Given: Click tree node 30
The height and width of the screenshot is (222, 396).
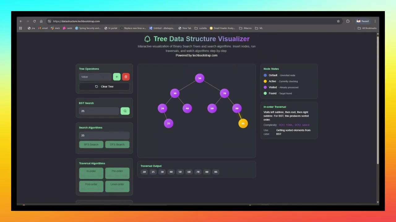Looking at the screenshot, I should pos(175,93).
